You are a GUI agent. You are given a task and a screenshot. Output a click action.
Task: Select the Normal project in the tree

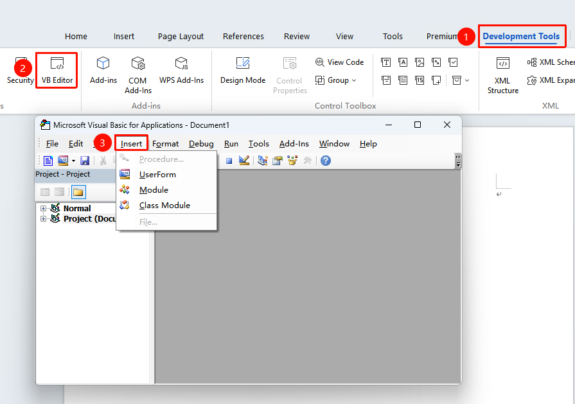[77, 208]
